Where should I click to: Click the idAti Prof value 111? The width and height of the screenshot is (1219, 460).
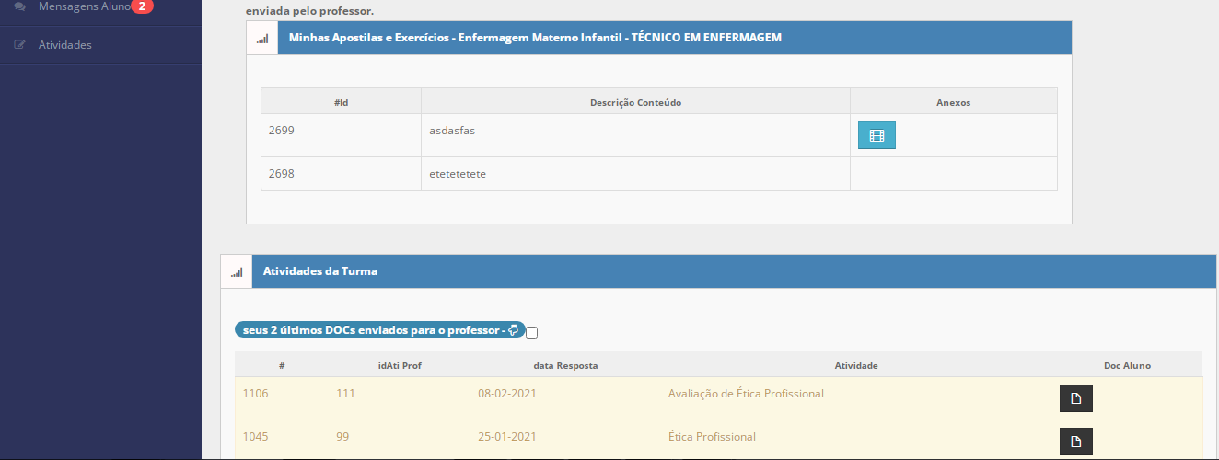coord(345,394)
